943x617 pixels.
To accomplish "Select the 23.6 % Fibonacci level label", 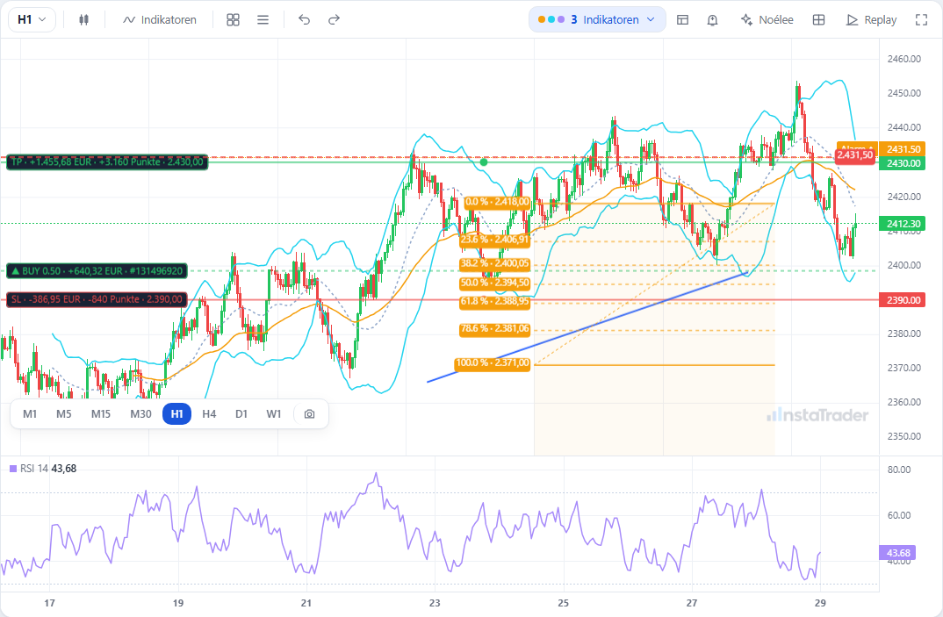I will pyautogui.click(x=494, y=240).
